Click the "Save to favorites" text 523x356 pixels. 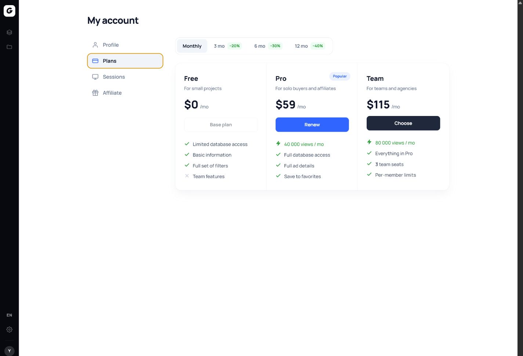point(302,177)
